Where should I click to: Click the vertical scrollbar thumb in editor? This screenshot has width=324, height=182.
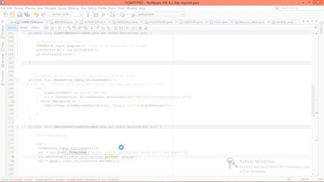click(313, 101)
